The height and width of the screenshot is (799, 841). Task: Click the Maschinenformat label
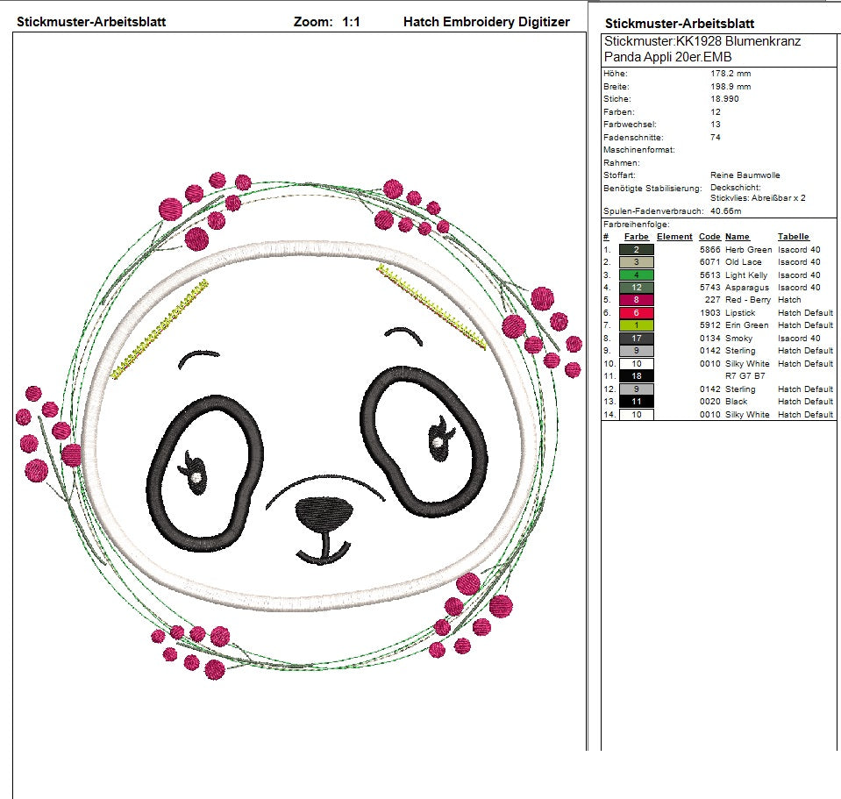(x=638, y=150)
